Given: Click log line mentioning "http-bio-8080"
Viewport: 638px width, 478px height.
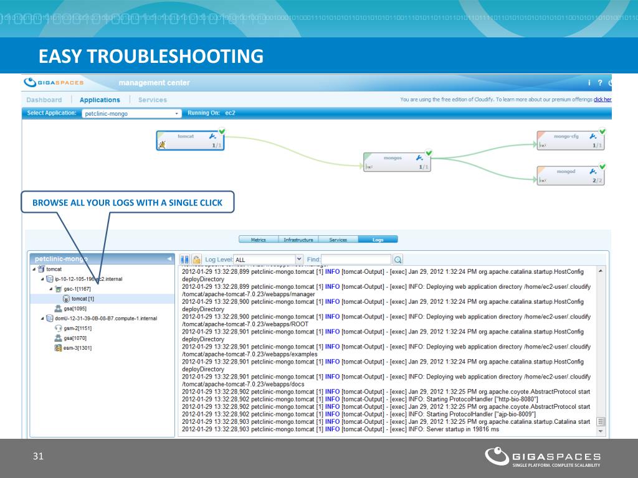Looking at the screenshot, I should tap(359, 399).
